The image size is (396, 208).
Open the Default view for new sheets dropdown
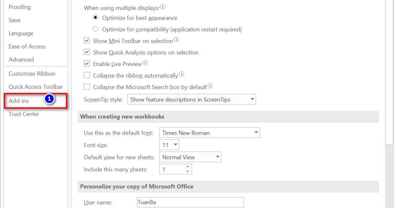click(x=217, y=157)
